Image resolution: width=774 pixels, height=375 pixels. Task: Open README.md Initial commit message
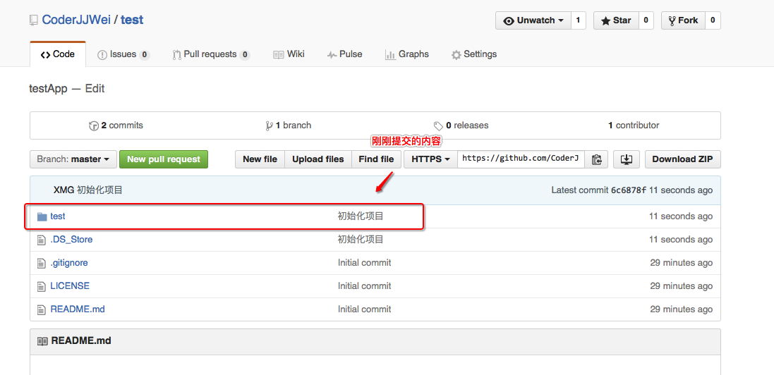click(364, 309)
